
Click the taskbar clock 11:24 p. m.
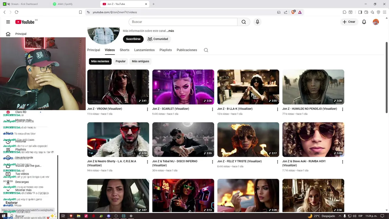pos(372,216)
